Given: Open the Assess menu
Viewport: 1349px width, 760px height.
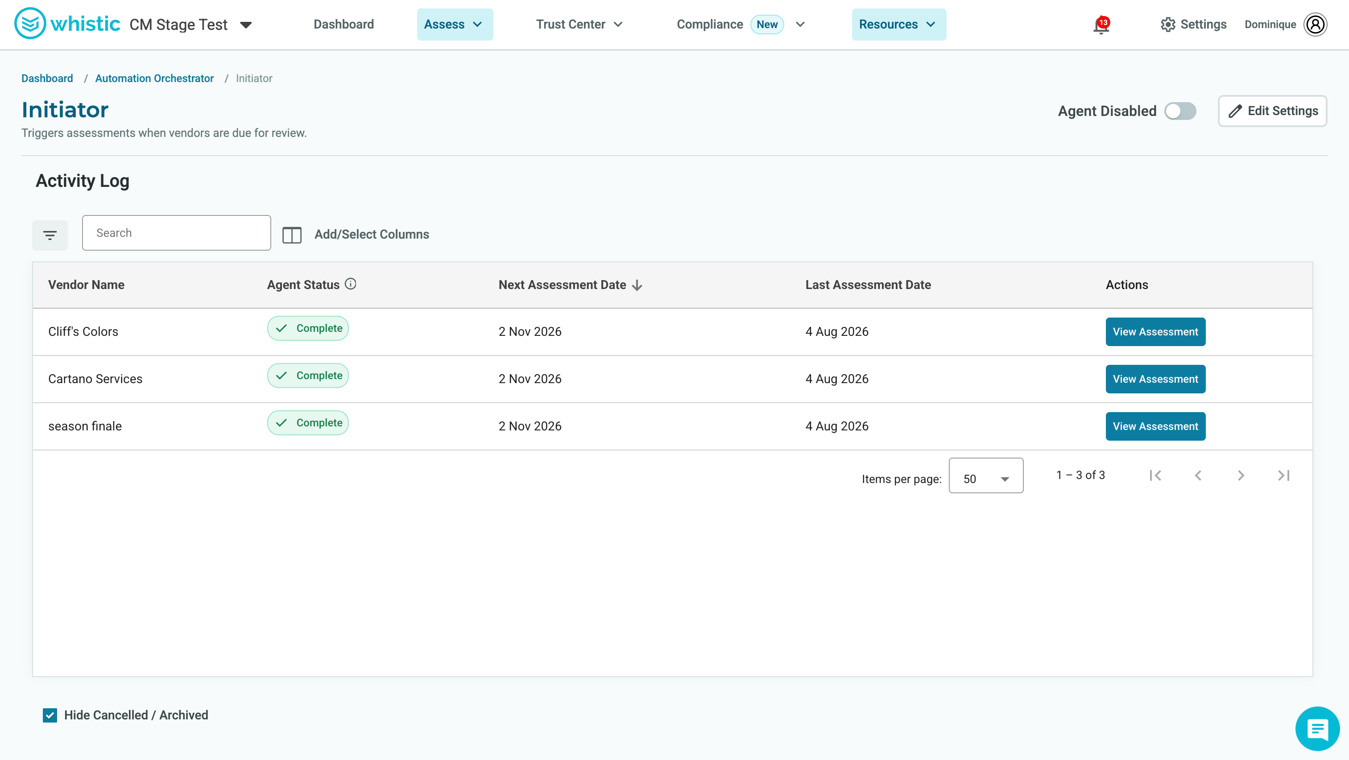Looking at the screenshot, I should tap(455, 25).
